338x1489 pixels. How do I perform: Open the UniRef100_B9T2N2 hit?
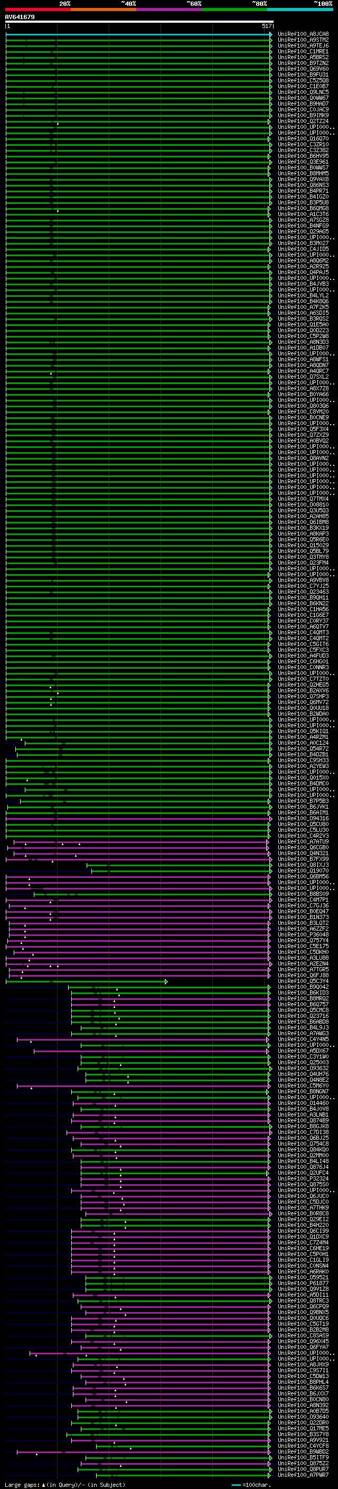click(x=303, y=63)
